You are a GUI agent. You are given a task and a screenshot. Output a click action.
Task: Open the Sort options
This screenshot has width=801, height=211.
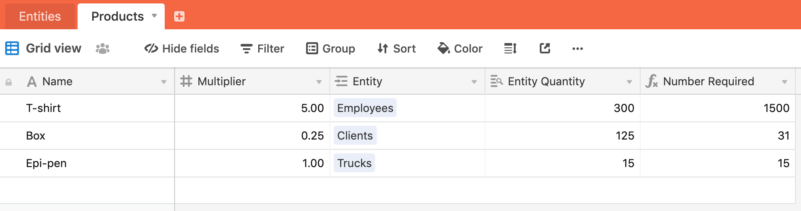tap(397, 49)
